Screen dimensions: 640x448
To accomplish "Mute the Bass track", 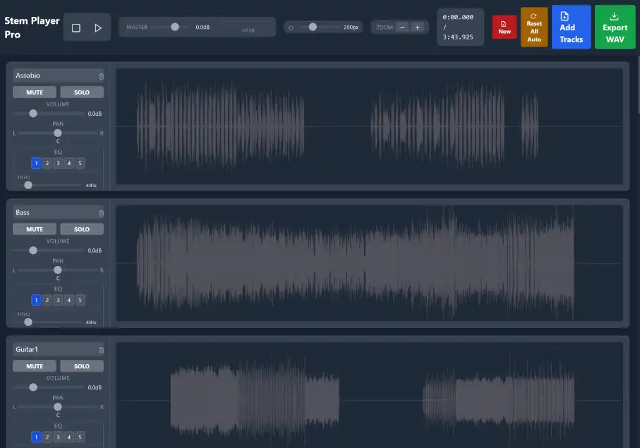I will click(35, 229).
